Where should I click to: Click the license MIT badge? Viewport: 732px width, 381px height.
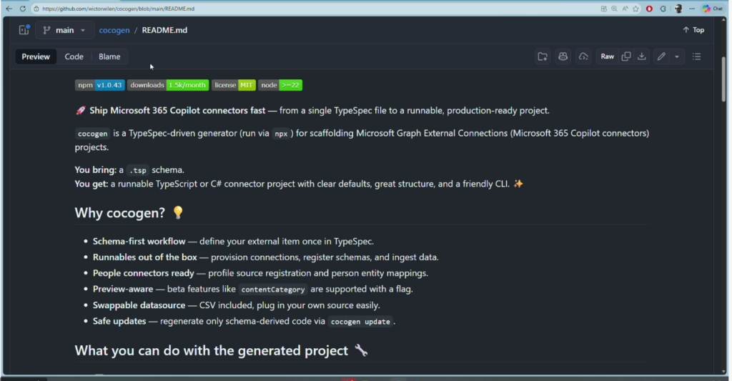click(x=234, y=85)
